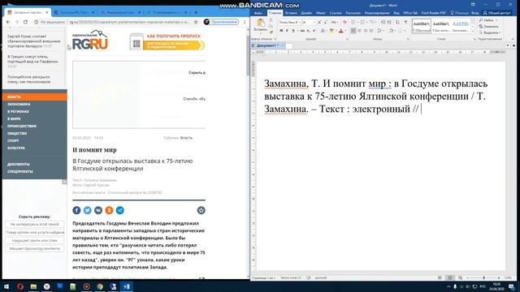Click the Opera icon in the taskbar
Image resolution: width=520 pixels, height=292 pixels.
click(x=20, y=286)
